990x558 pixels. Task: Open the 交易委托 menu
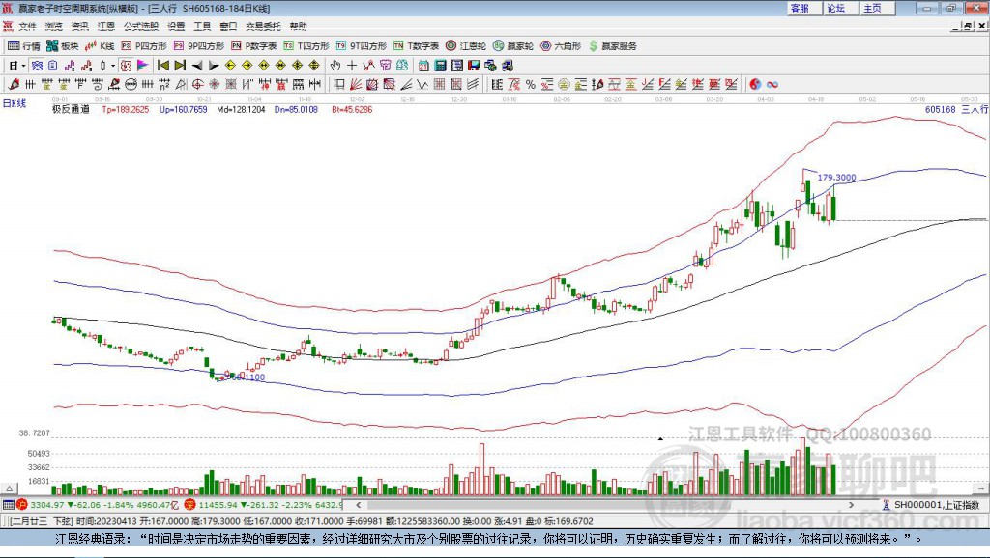pos(263,26)
